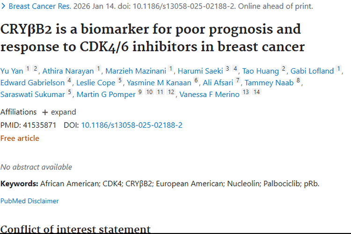
Task: Click author Marzieh Mazinani
Action: (135, 71)
